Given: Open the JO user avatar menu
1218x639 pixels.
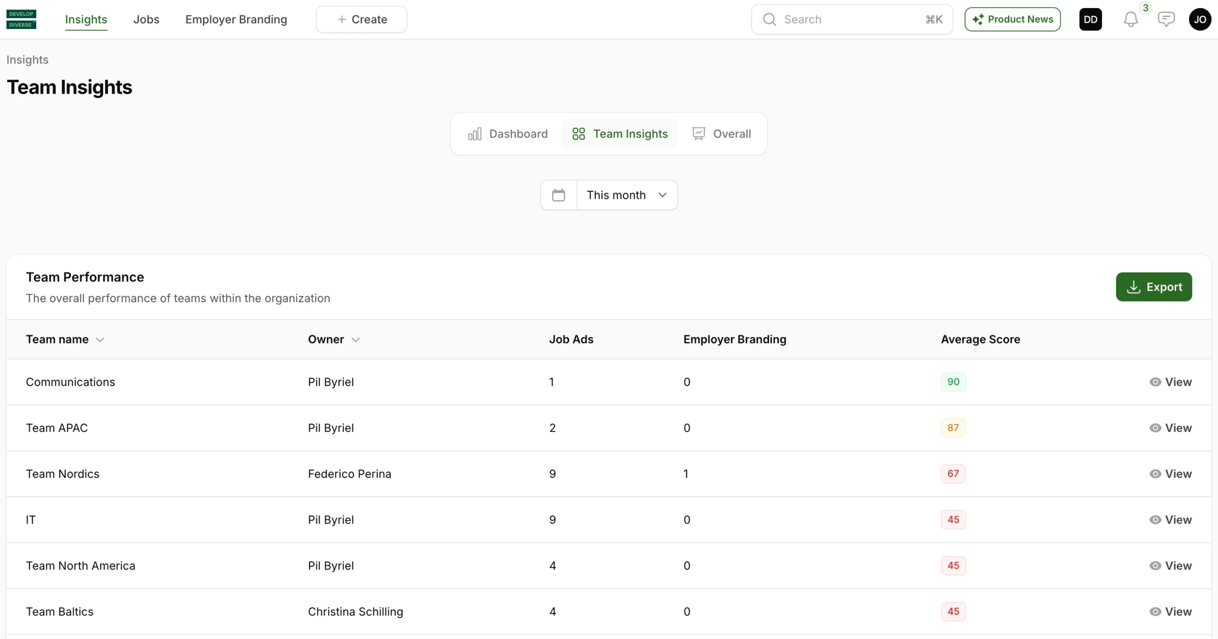Looking at the screenshot, I should click(1199, 20).
